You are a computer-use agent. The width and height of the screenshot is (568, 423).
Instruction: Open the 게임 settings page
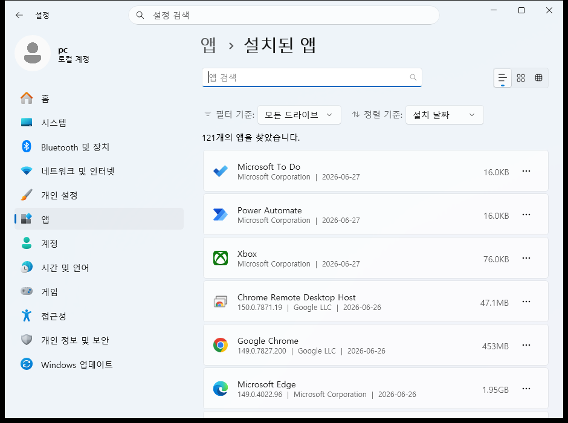tap(99, 291)
